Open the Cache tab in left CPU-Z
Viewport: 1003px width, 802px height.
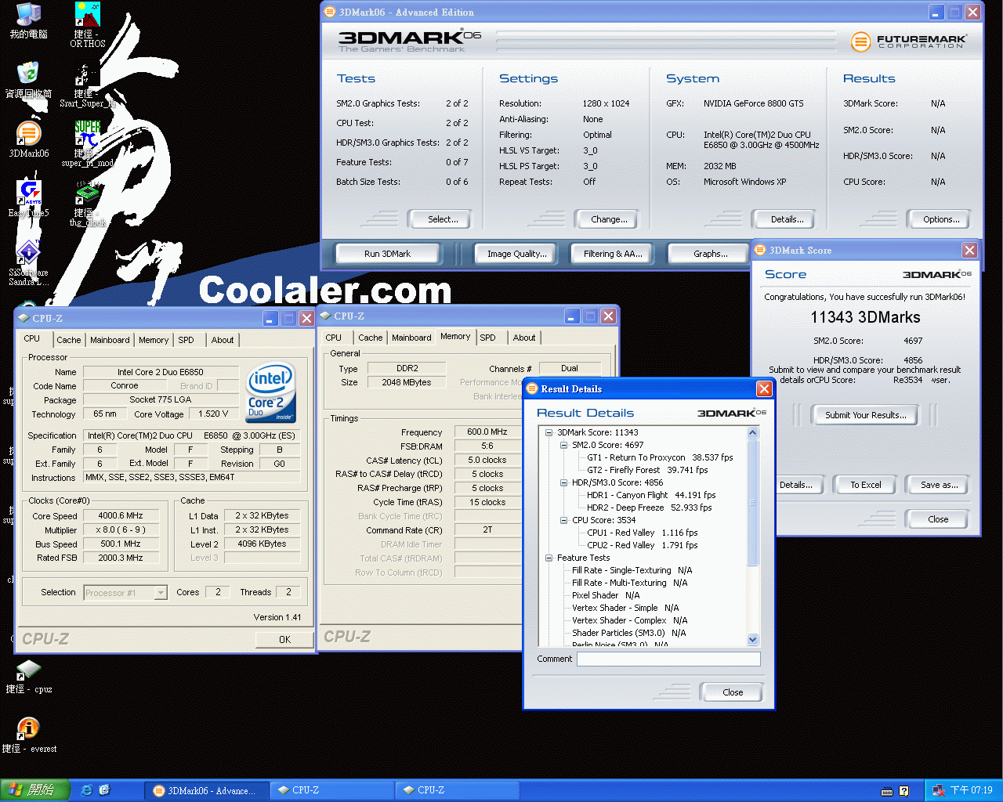68,340
